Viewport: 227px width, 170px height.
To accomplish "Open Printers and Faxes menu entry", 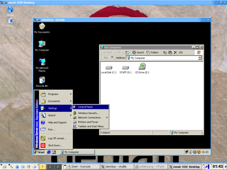I will pyautogui.click(x=90, y=122).
